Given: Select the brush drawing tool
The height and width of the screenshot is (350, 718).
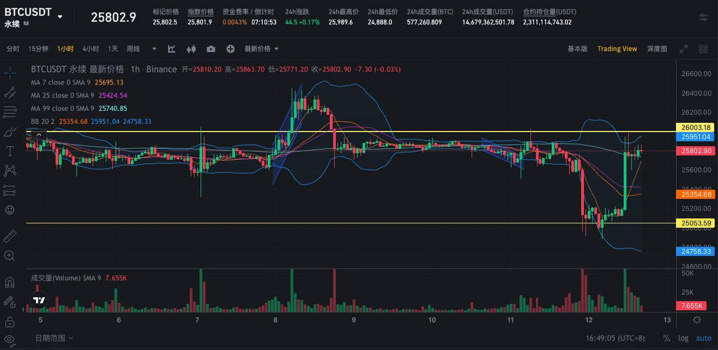Looking at the screenshot, I should click(x=10, y=132).
